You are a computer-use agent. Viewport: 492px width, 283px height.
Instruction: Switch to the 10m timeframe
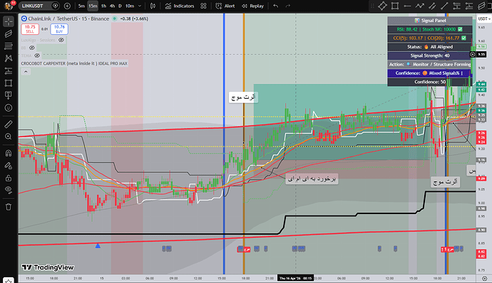click(x=130, y=6)
